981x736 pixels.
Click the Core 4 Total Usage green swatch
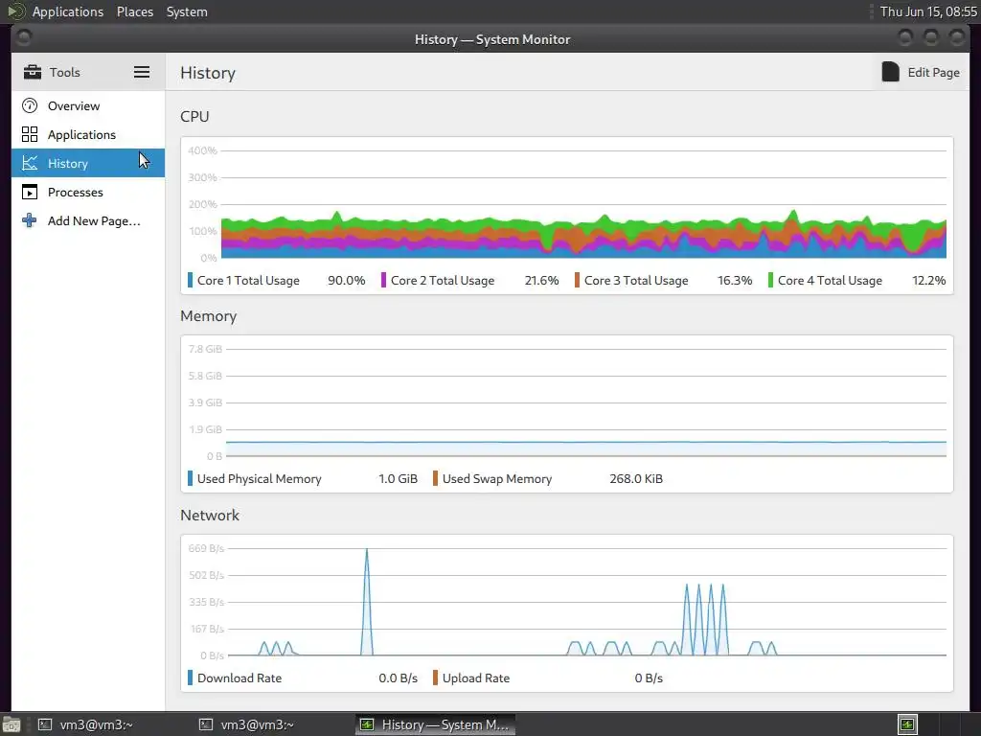pos(771,281)
